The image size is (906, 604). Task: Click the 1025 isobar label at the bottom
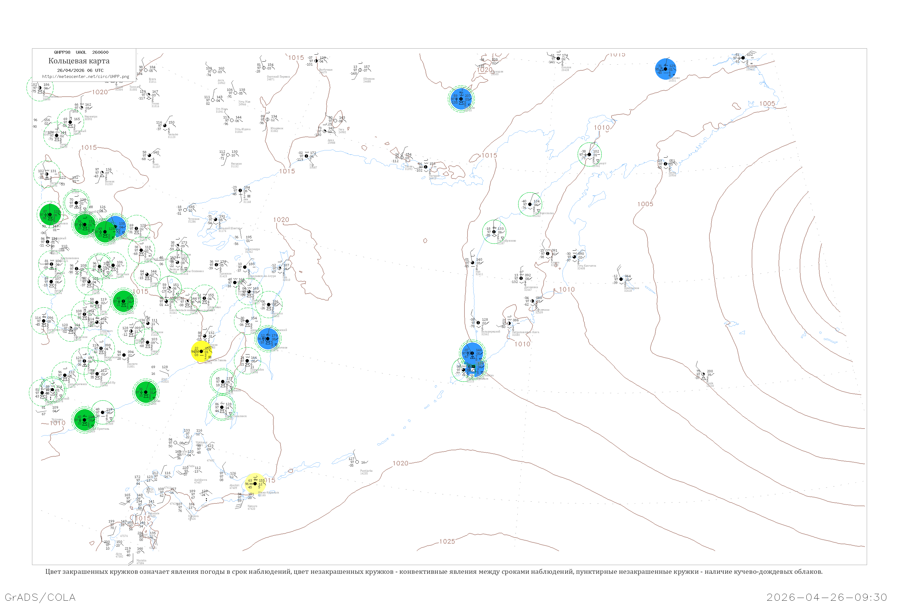(447, 541)
